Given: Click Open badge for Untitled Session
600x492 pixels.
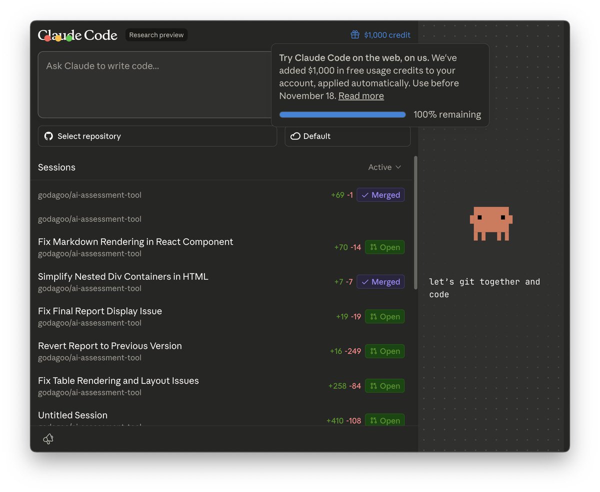Looking at the screenshot, I should [x=384, y=420].
